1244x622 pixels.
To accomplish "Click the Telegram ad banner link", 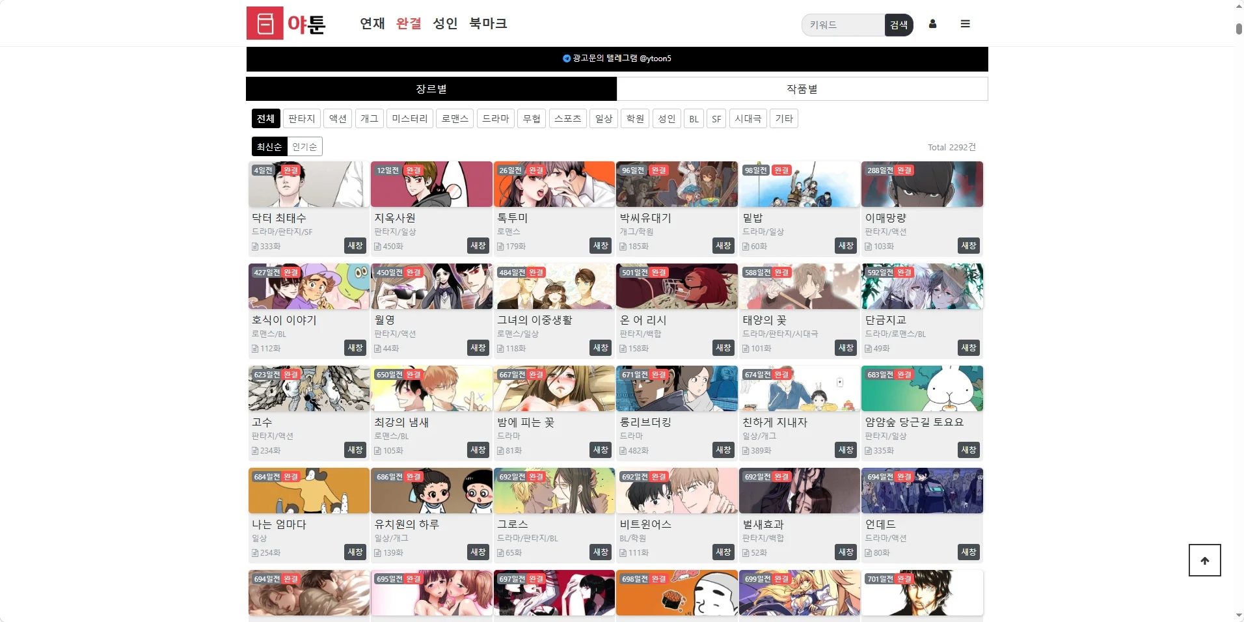I will (617, 59).
